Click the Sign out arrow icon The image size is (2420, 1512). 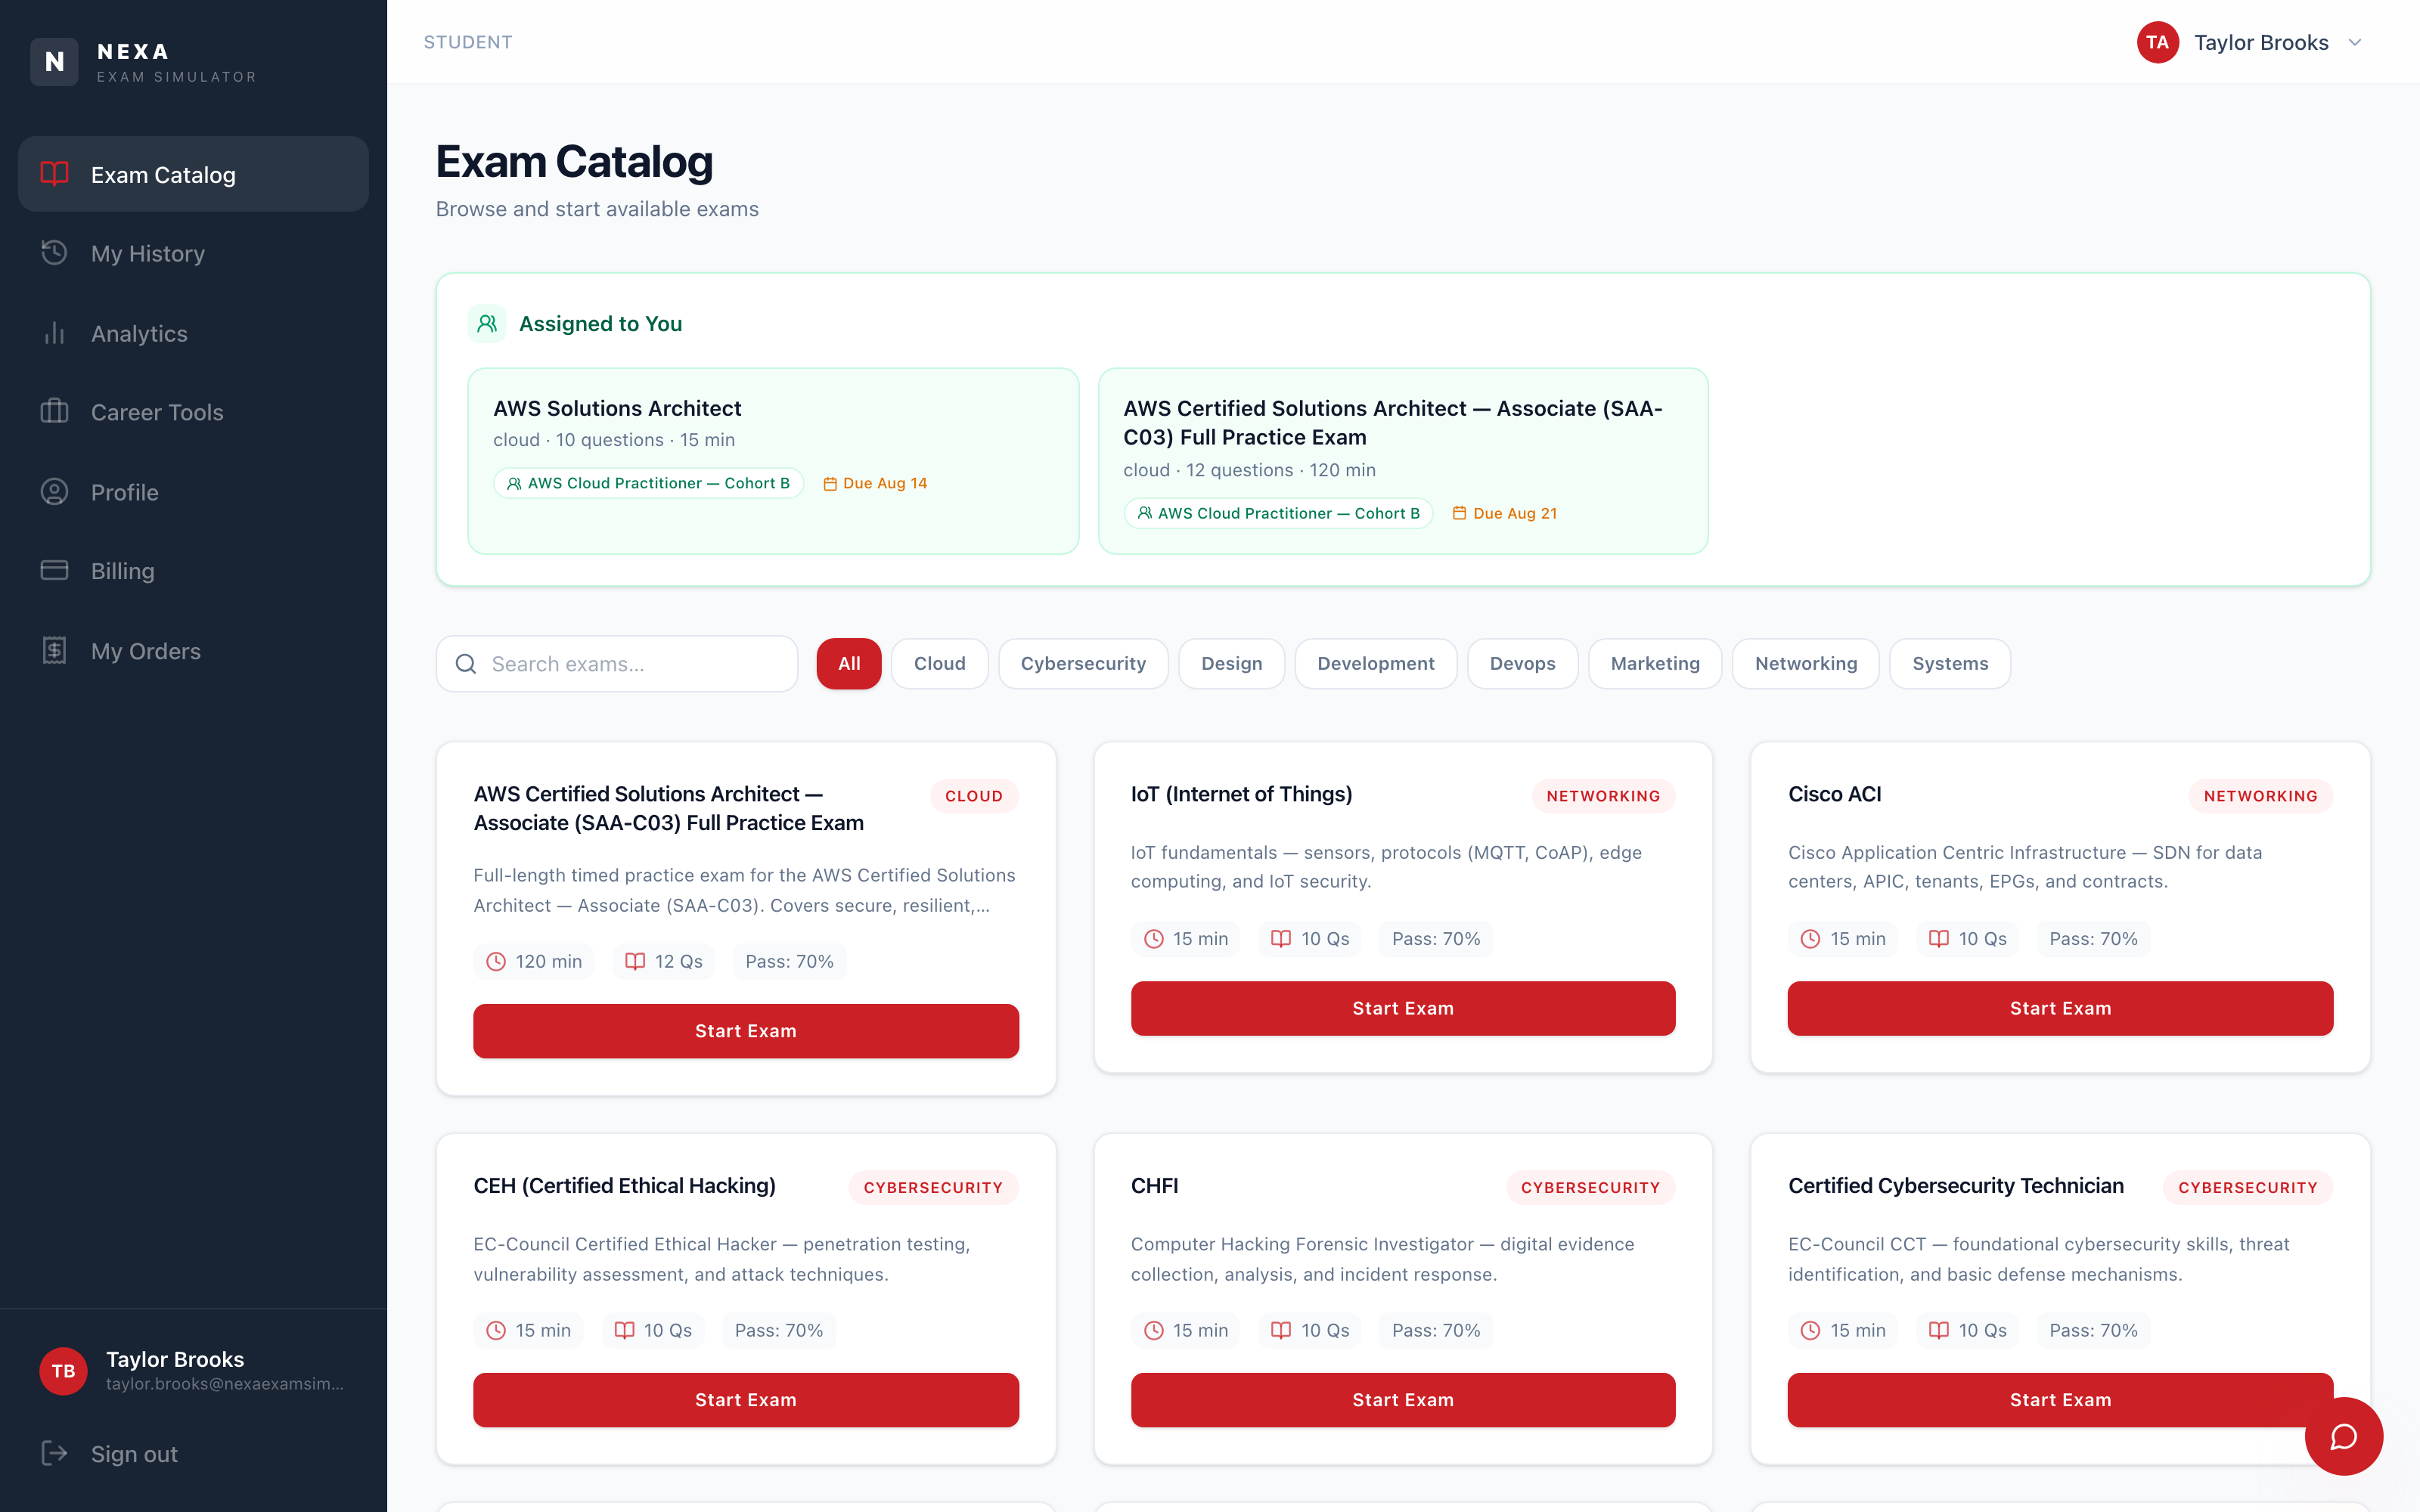(54, 1453)
